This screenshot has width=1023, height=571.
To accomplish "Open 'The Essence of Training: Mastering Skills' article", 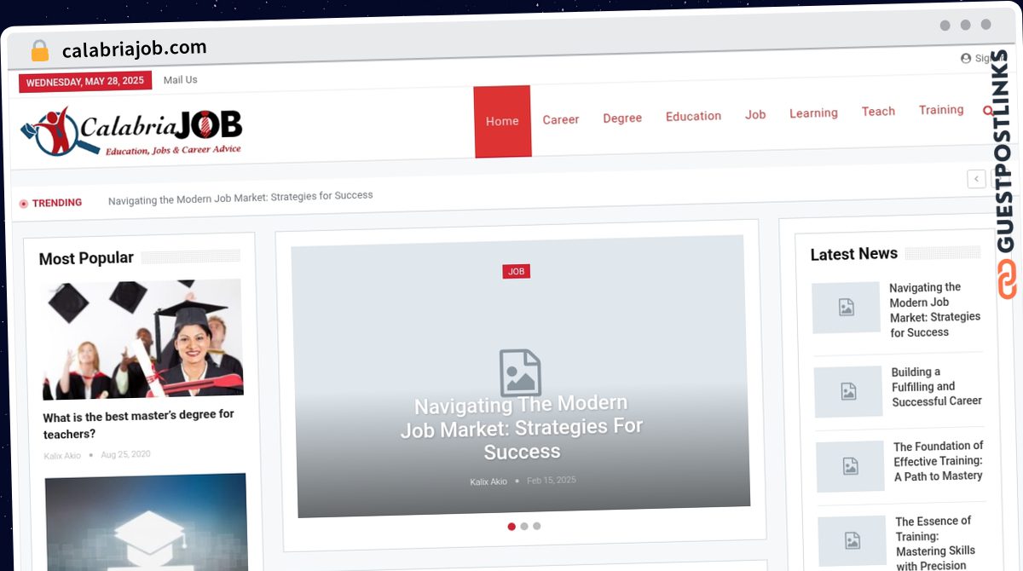I will tap(936, 543).
